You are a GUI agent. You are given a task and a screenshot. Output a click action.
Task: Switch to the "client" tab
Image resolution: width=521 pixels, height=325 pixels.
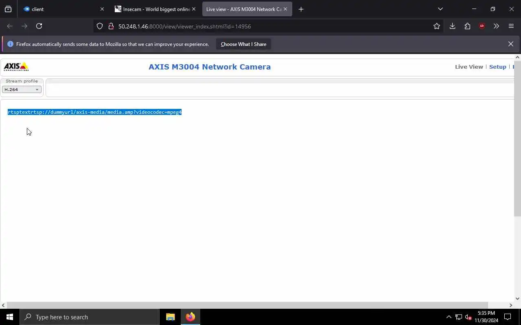pyautogui.click(x=63, y=9)
